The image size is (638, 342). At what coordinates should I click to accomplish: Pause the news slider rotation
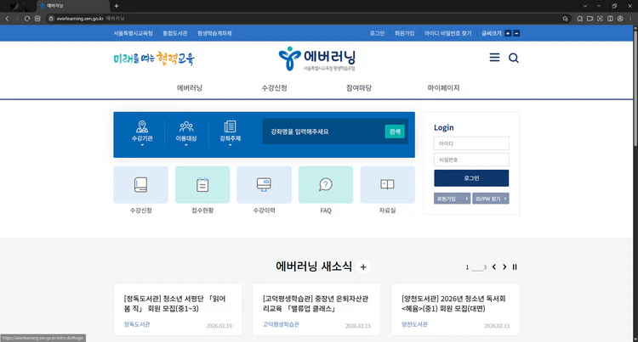[x=515, y=267]
